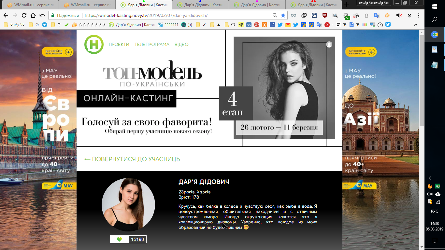
Task: Open the Google+ bookmark
Action: pos(257,25)
